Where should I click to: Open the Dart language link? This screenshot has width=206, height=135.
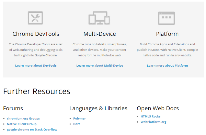tap(77, 124)
